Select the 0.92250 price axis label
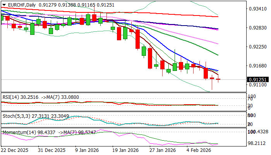This screenshot has width=271, height=155. (x=256, y=47)
